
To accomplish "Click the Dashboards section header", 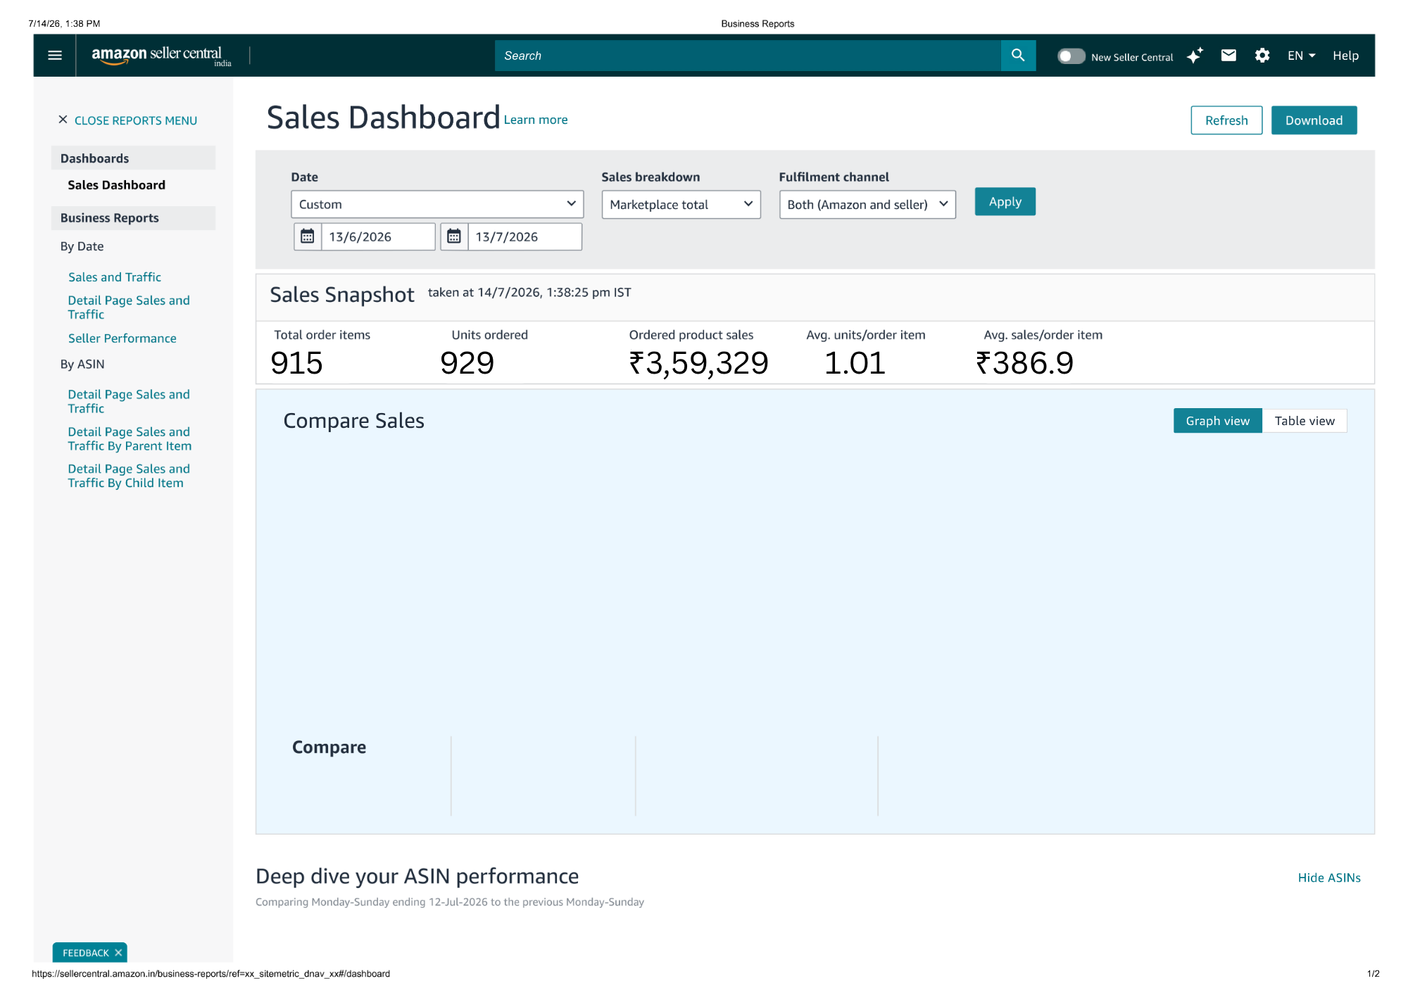I will [133, 158].
